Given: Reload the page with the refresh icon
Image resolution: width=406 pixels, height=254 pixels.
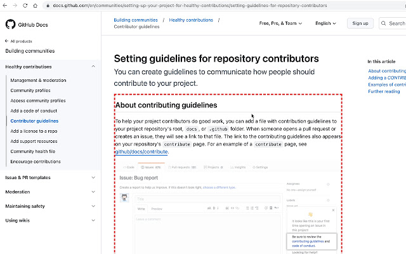Looking at the screenshot, I should (25, 5).
